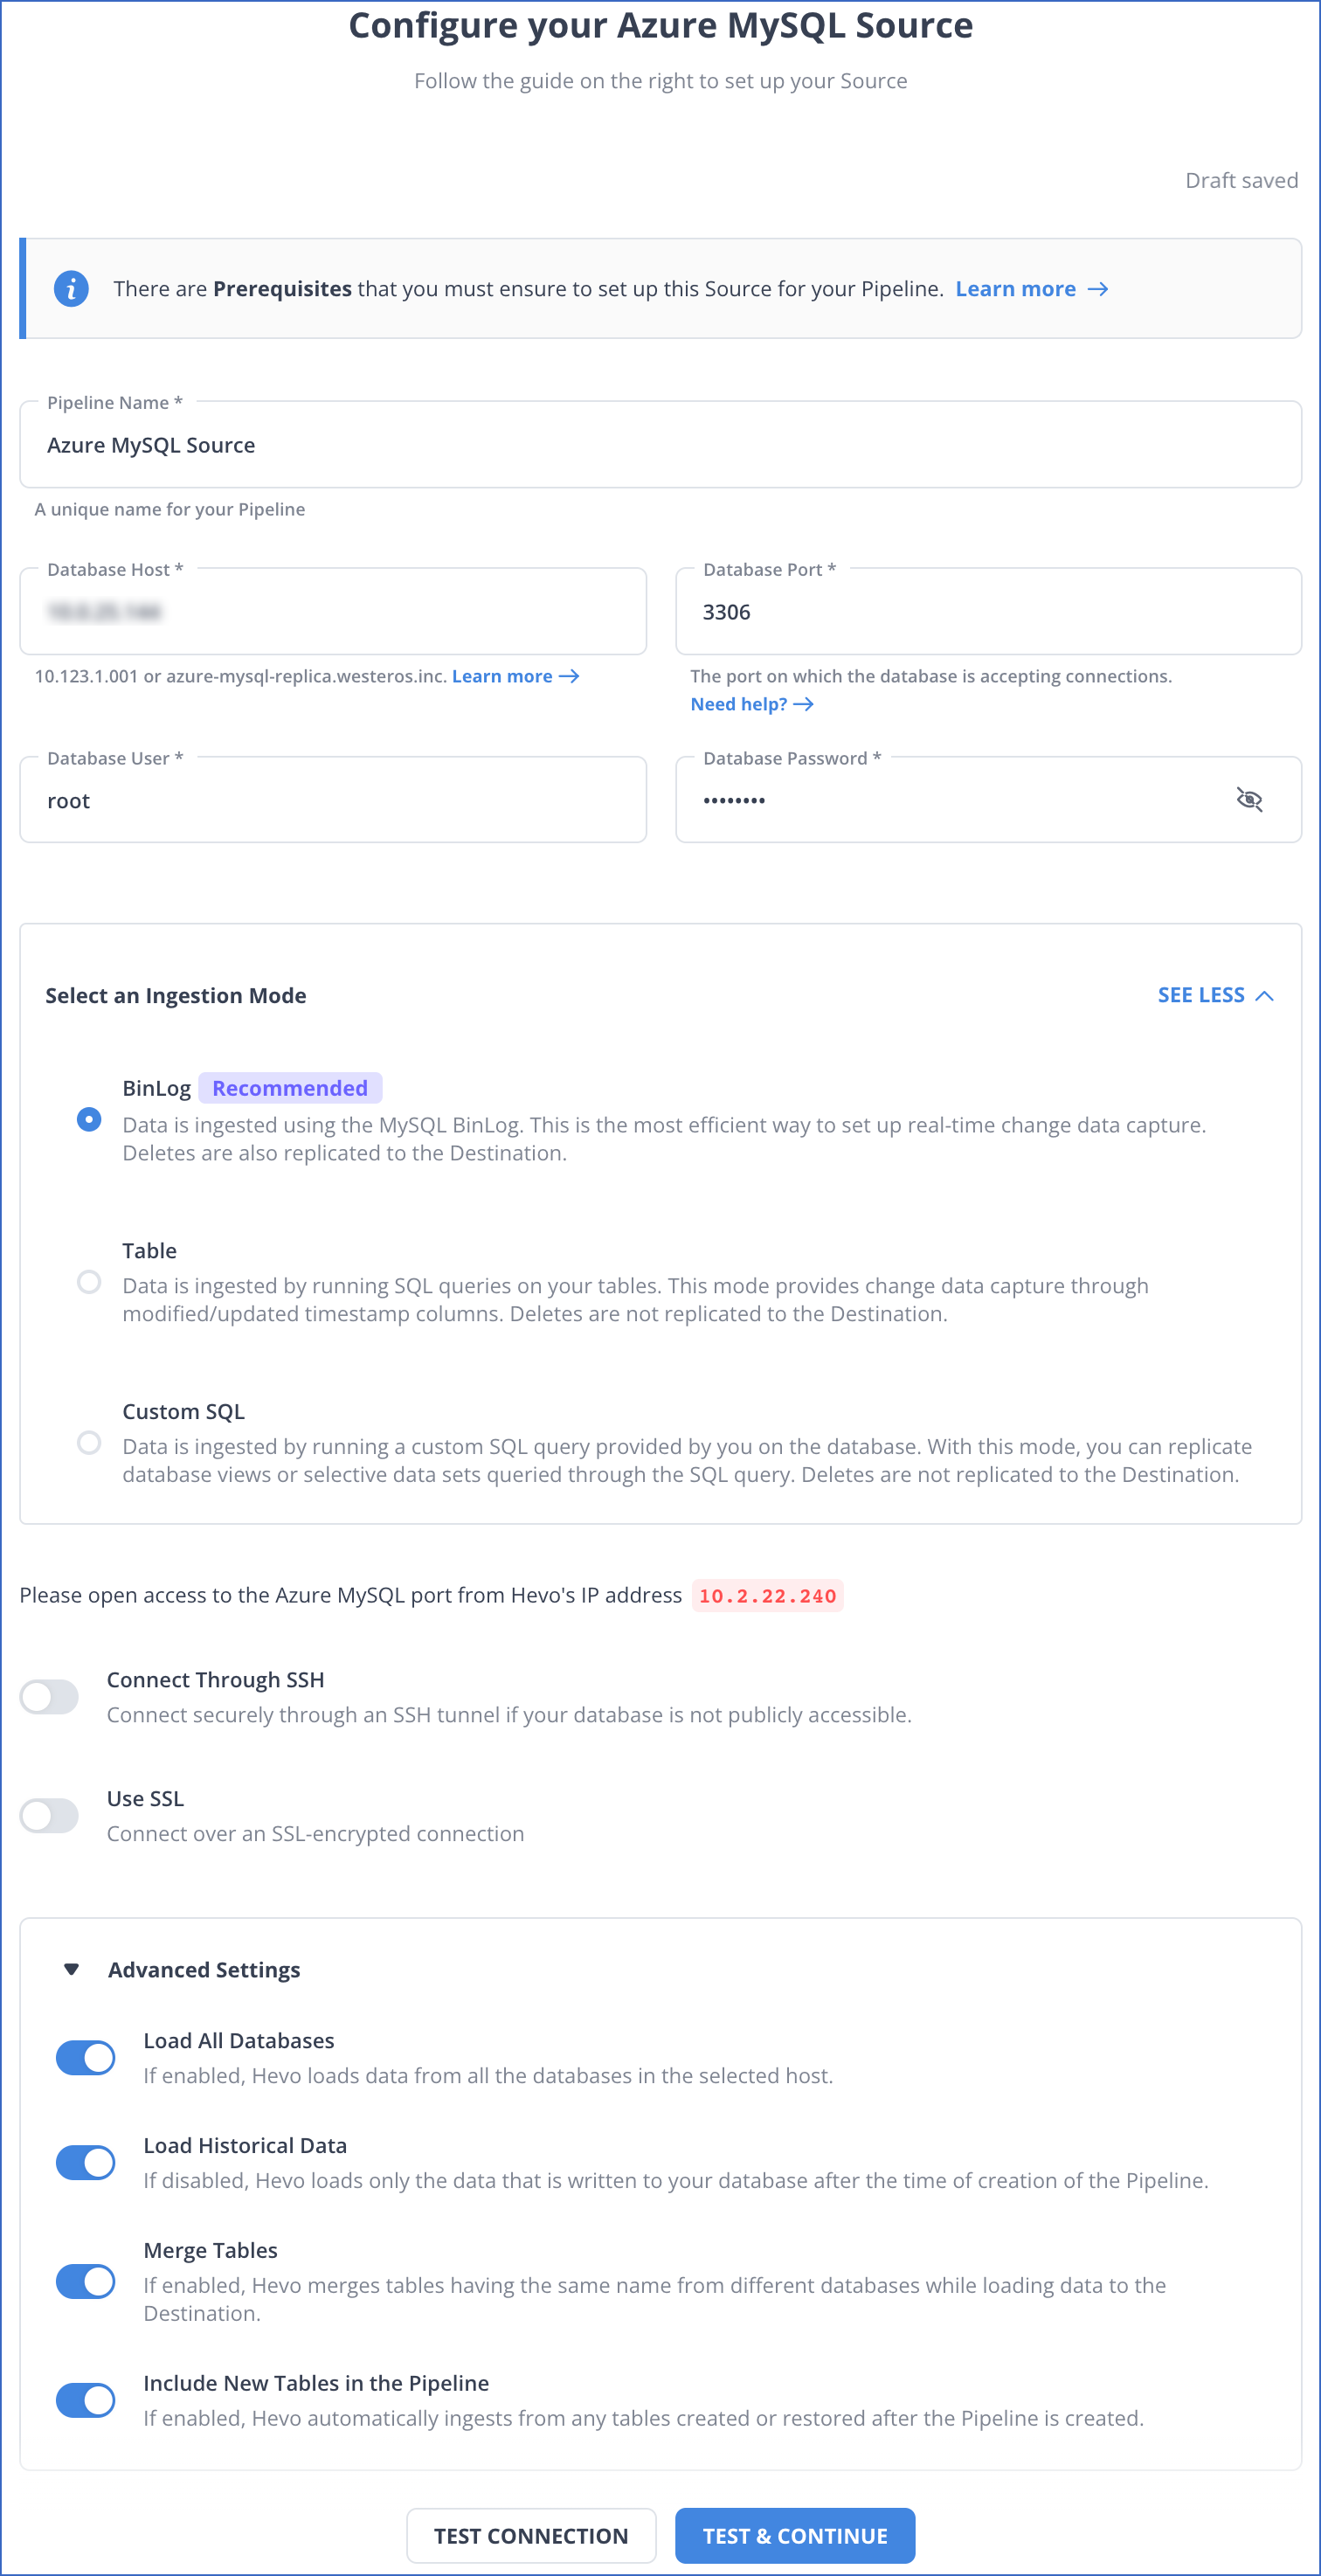Enable the Connect Through SSH toggle

[49, 1697]
